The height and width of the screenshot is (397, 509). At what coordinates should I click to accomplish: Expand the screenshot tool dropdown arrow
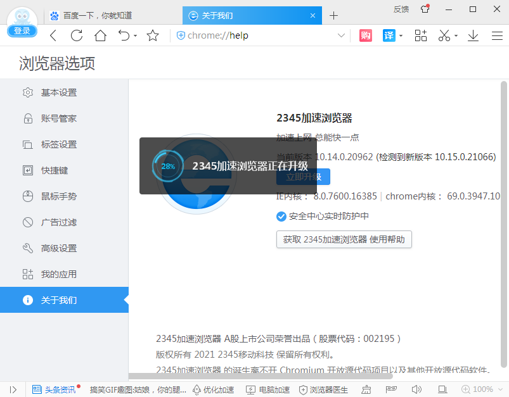pyautogui.click(x=456, y=35)
